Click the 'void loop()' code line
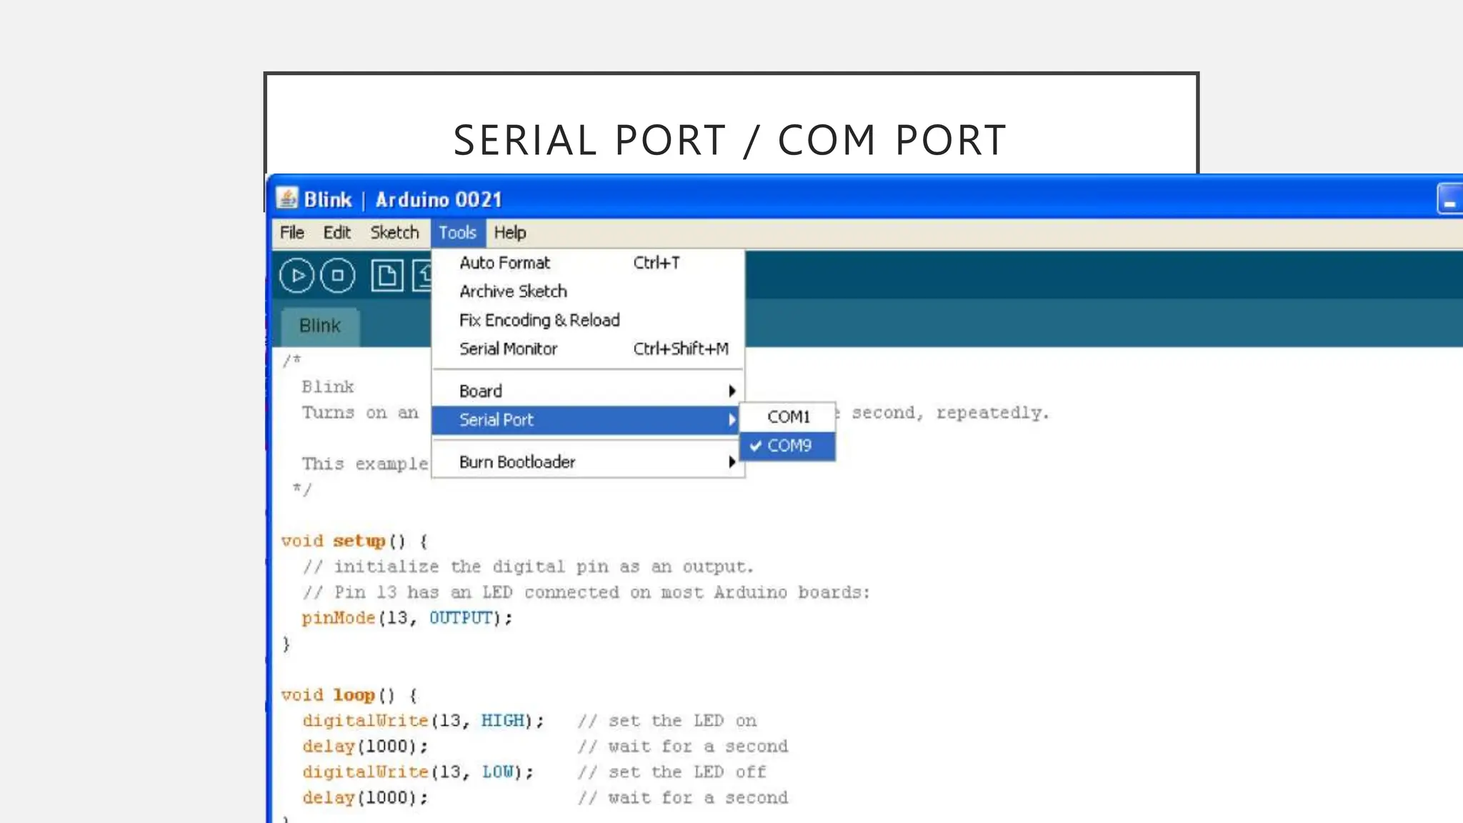This screenshot has width=1463, height=823. point(349,695)
